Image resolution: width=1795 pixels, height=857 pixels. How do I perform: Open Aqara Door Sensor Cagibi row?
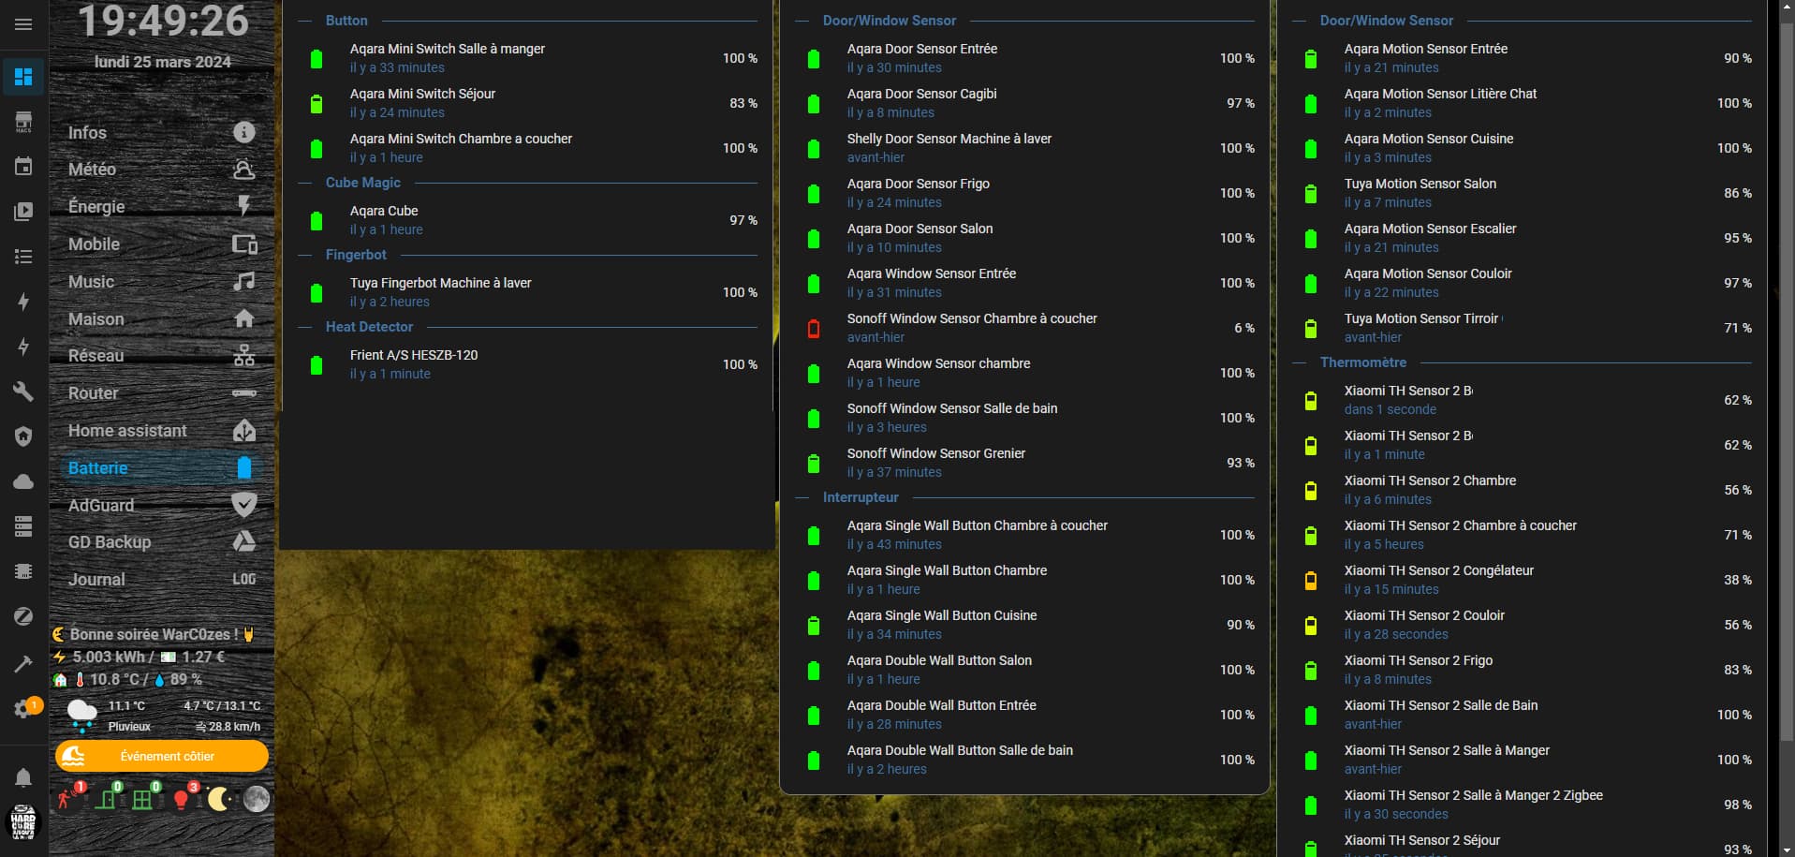click(x=1025, y=103)
